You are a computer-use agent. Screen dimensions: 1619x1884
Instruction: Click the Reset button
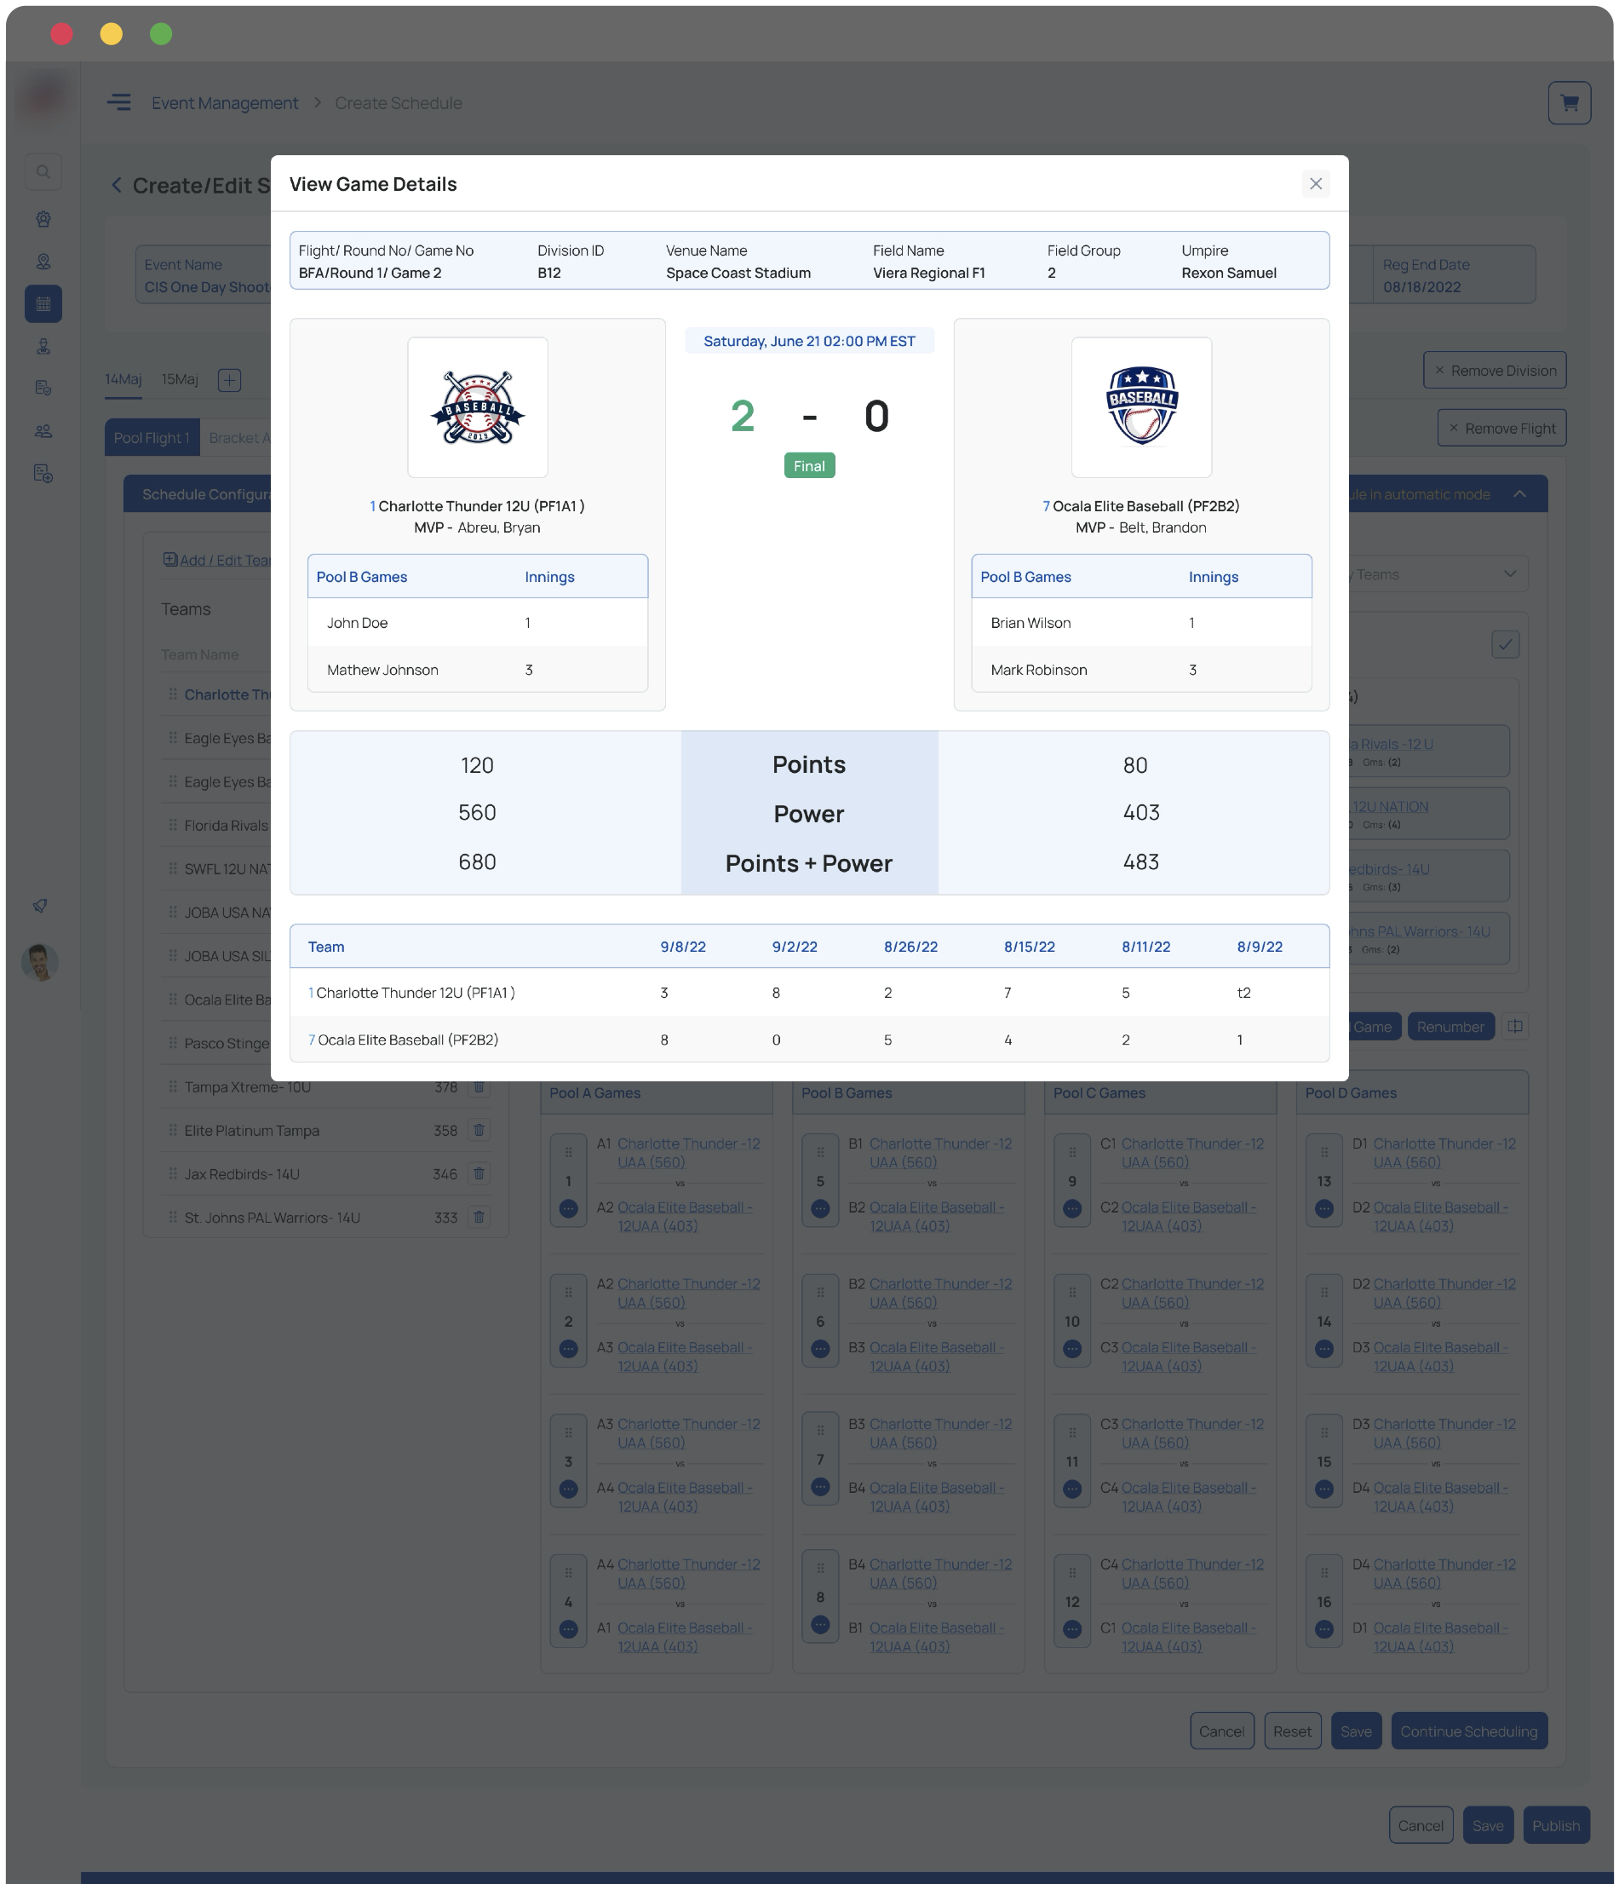(x=1292, y=1731)
